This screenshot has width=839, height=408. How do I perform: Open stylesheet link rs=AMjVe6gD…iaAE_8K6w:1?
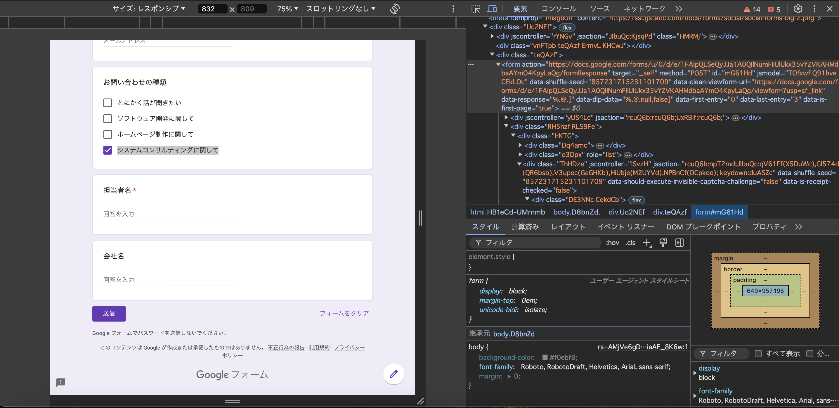point(643,347)
